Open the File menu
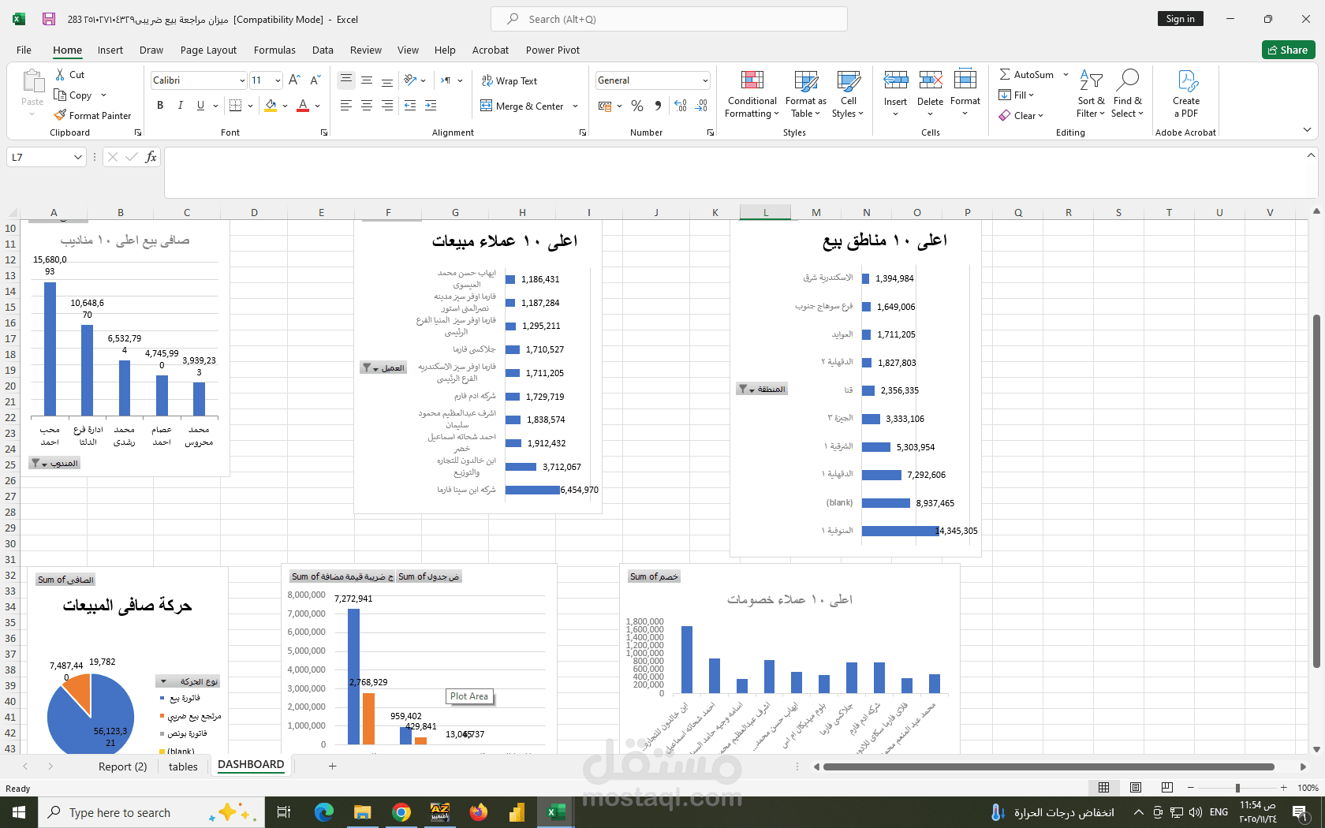The height and width of the screenshot is (828, 1325). pyautogui.click(x=24, y=50)
